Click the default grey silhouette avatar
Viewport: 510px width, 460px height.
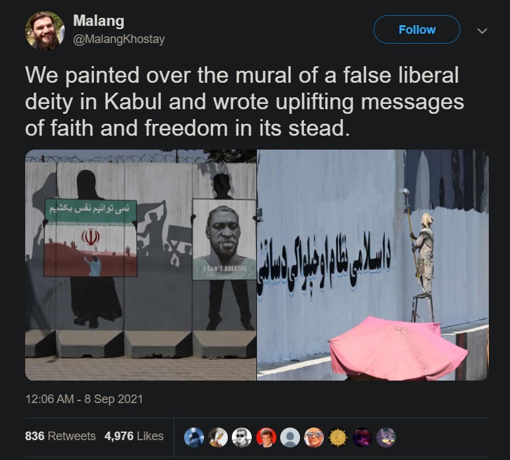(290, 437)
